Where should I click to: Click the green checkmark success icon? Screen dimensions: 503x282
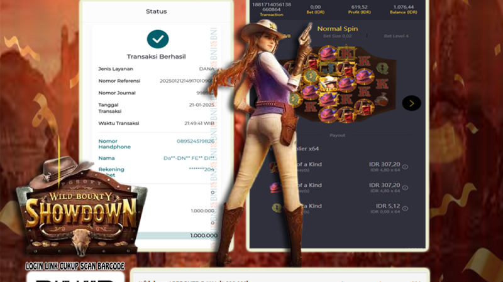pos(158,39)
